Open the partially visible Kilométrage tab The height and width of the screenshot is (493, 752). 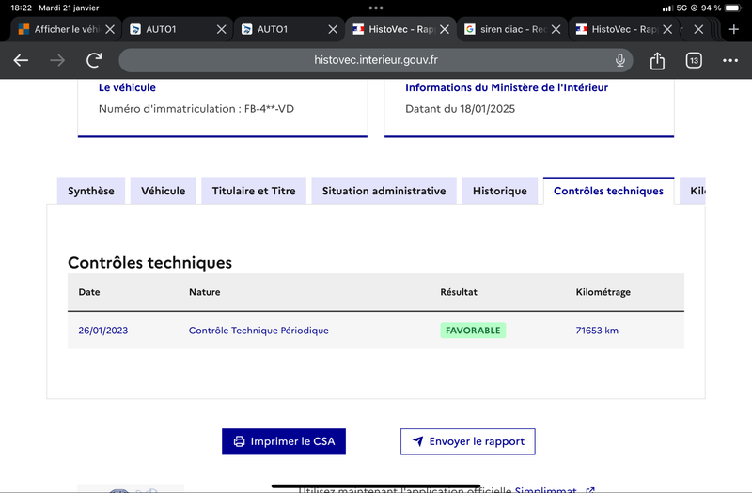pos(693,191)
